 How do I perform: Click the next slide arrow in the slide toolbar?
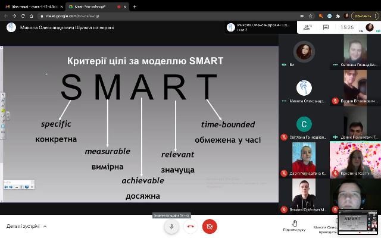point(11,187)
